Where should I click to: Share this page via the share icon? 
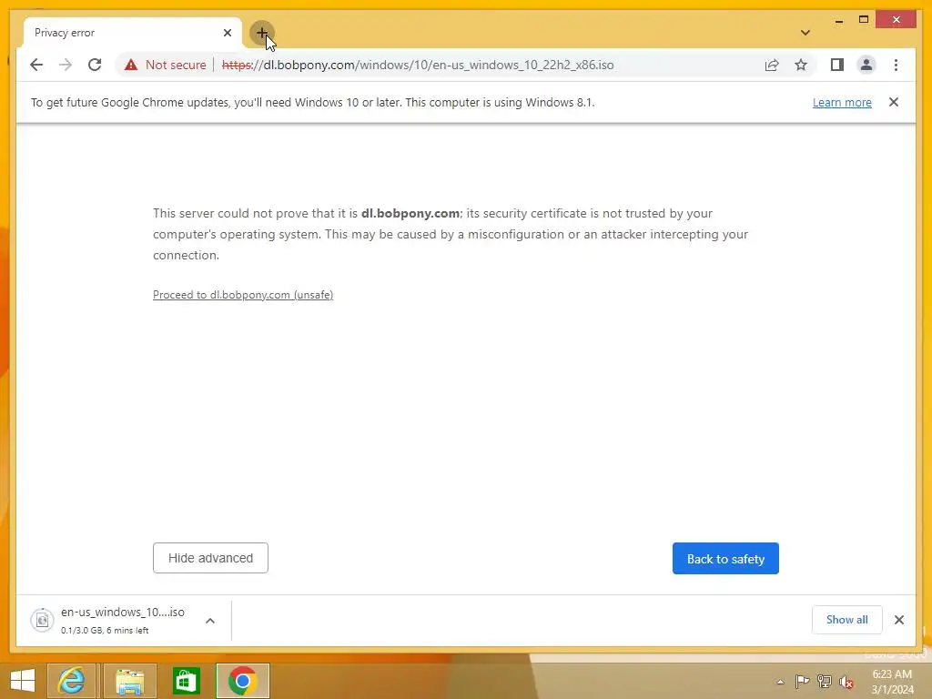click(x=772, y=65)
